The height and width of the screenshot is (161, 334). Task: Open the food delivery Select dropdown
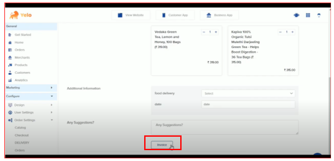pyautogui.click(x=248, y=93)
